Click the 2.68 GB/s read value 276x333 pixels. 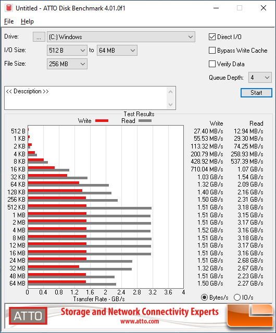(250, 261)
